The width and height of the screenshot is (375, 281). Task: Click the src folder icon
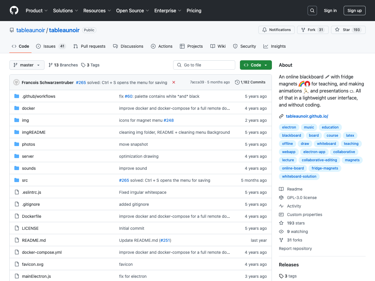17,180
